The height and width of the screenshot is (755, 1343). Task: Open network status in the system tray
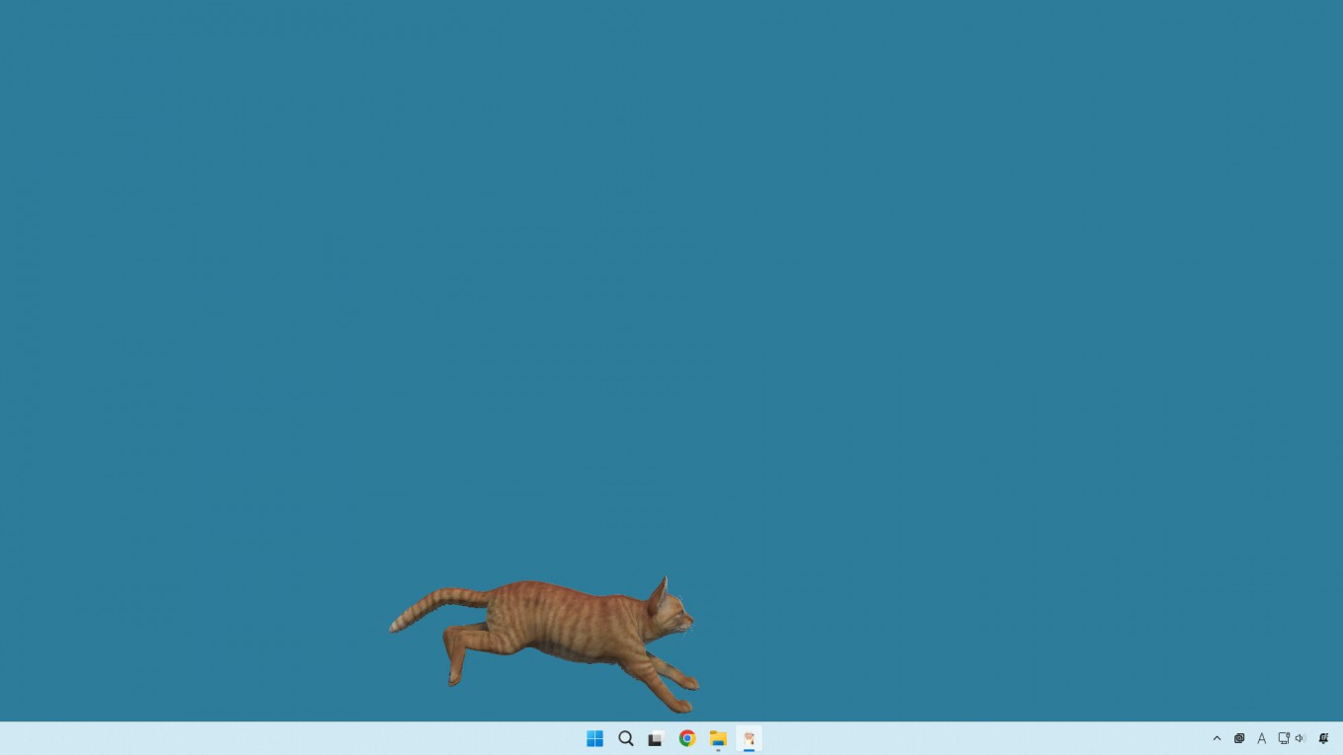[x=1284, y=738]
